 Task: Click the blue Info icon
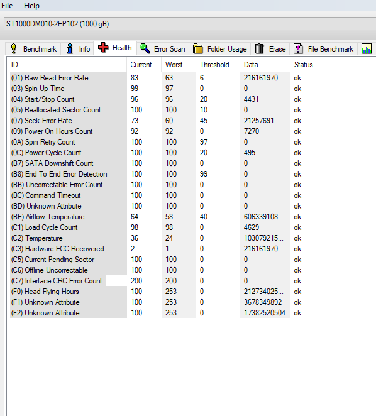point(70,49)
